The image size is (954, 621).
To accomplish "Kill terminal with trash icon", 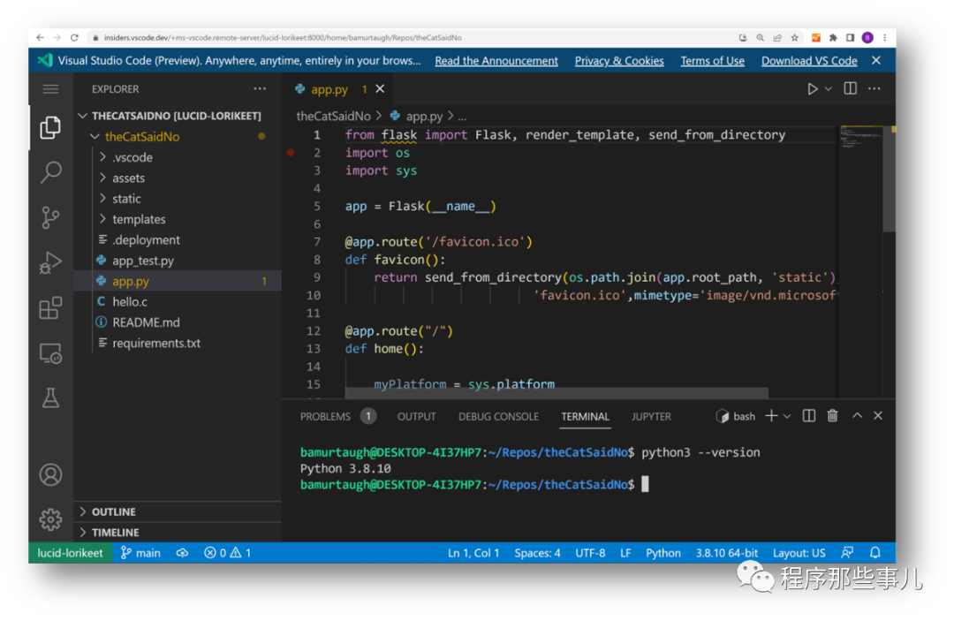I will pyautogui.click(x=832, y=416).
